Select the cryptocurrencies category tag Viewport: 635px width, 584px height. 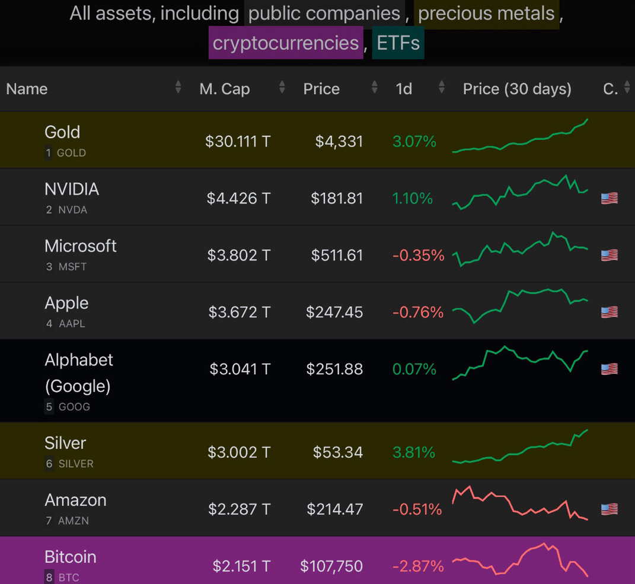285,43
